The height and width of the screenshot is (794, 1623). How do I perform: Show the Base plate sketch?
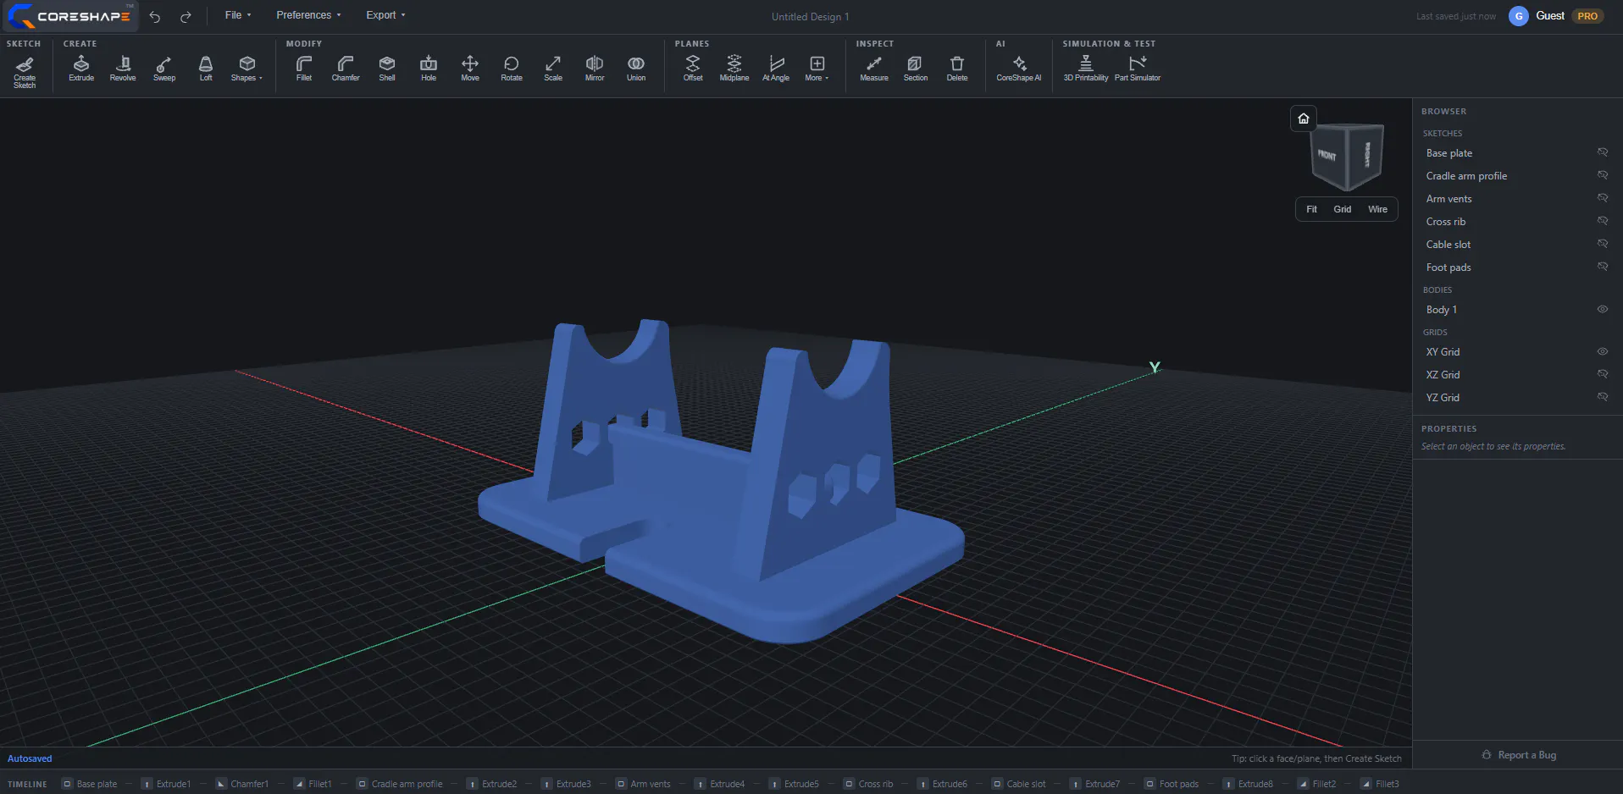[x=1603, y=152]
